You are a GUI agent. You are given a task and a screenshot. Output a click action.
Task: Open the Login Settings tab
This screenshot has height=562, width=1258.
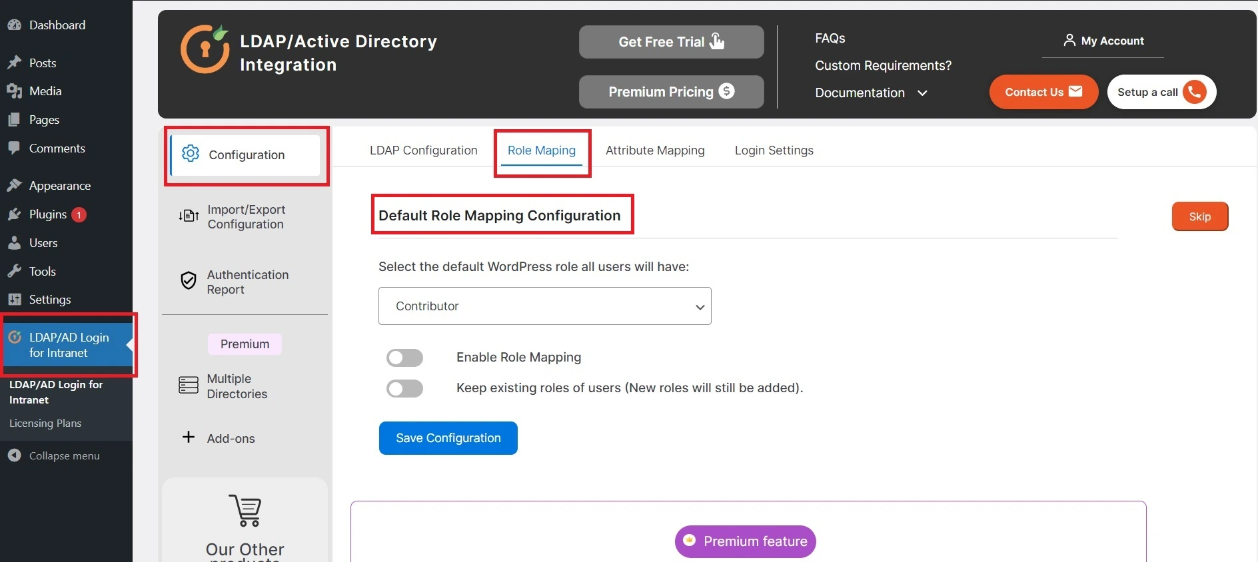tap(774, 150)
